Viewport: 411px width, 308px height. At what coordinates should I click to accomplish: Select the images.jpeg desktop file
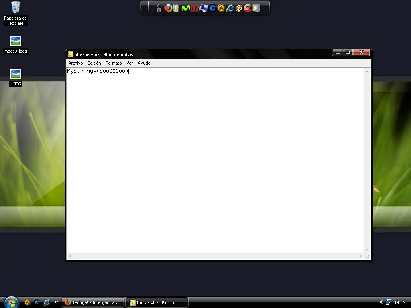(x=16, y=45)
